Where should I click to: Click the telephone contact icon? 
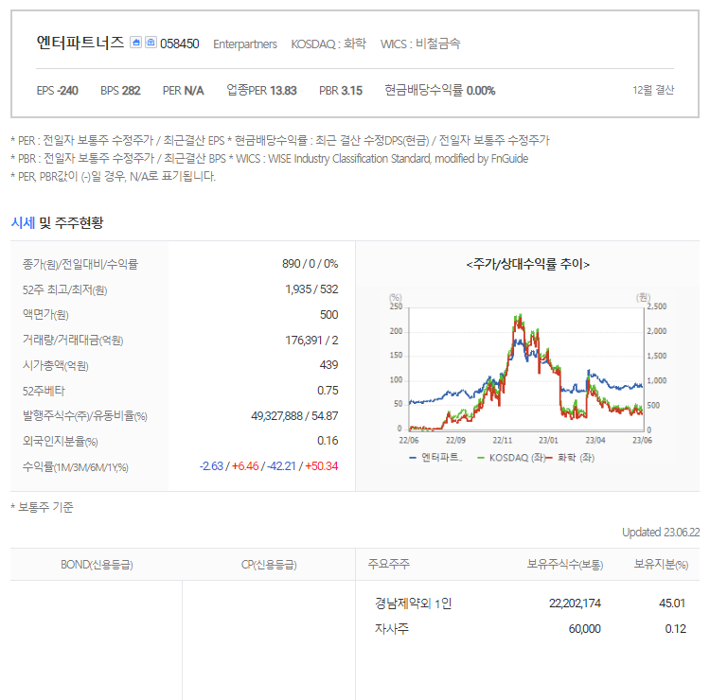coord(151,43)
